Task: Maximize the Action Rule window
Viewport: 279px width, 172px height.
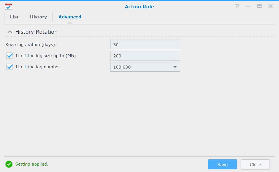Action: pos(259,6)
